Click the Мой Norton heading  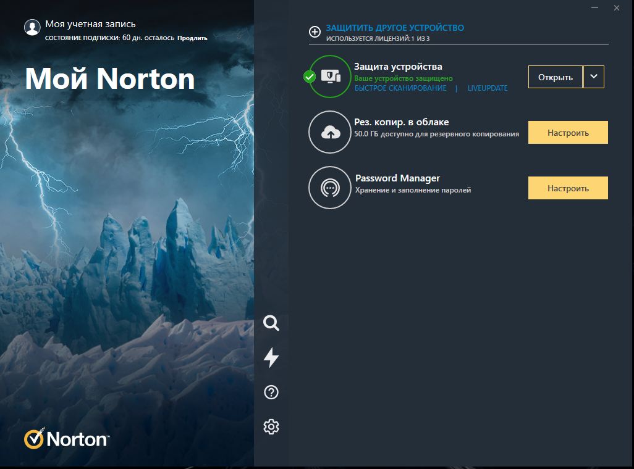click(x=110, y=78)
